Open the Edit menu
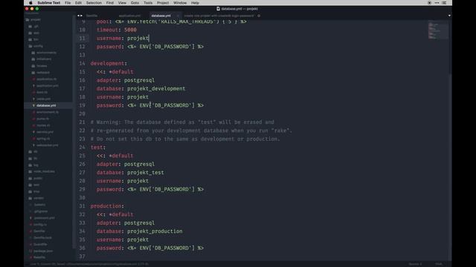The width and height of the screenshot is (476, 267). pos(78,3)
